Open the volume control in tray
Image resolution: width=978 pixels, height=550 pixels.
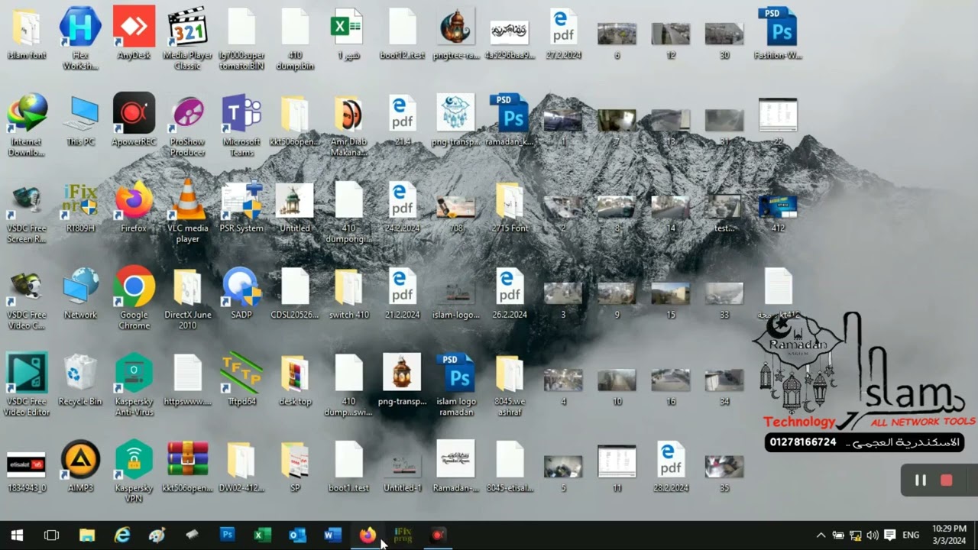[x=873, y=535]
